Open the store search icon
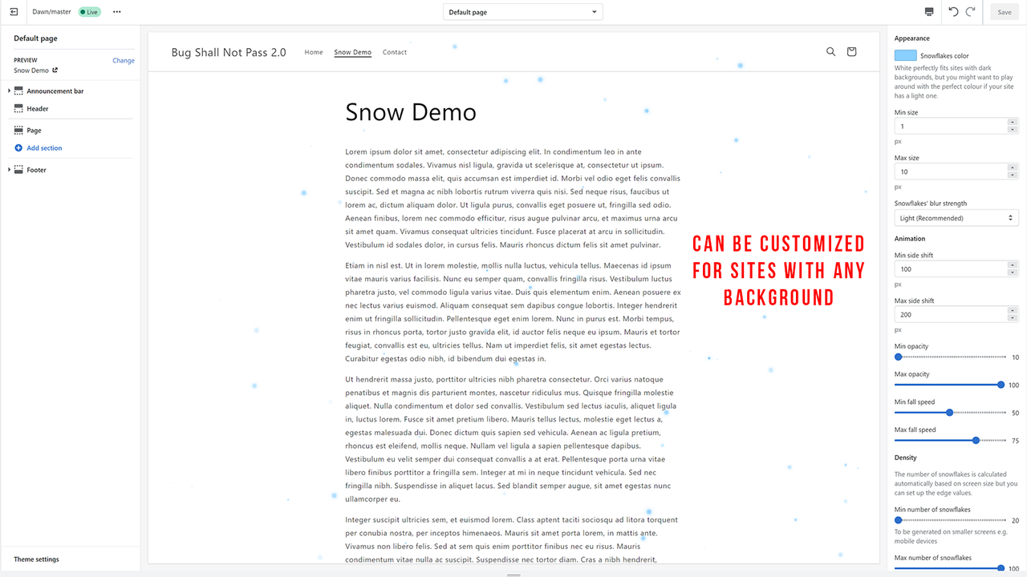This screenshot has height=577, width=1027. point(831,51)
